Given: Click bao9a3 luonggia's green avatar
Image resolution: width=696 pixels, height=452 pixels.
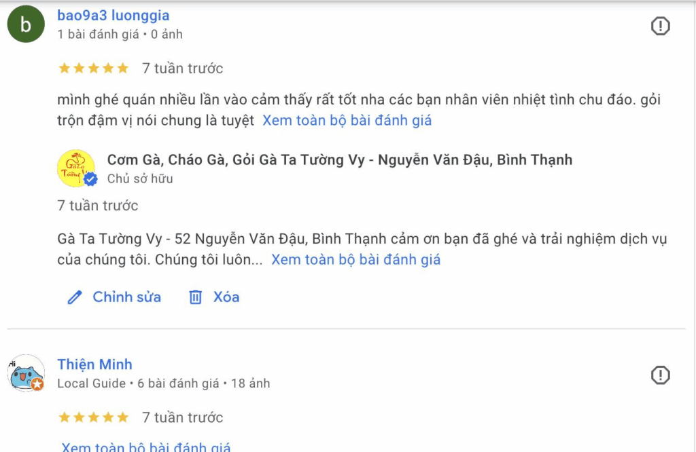Looking at the screenshot, I should (26, 24).
